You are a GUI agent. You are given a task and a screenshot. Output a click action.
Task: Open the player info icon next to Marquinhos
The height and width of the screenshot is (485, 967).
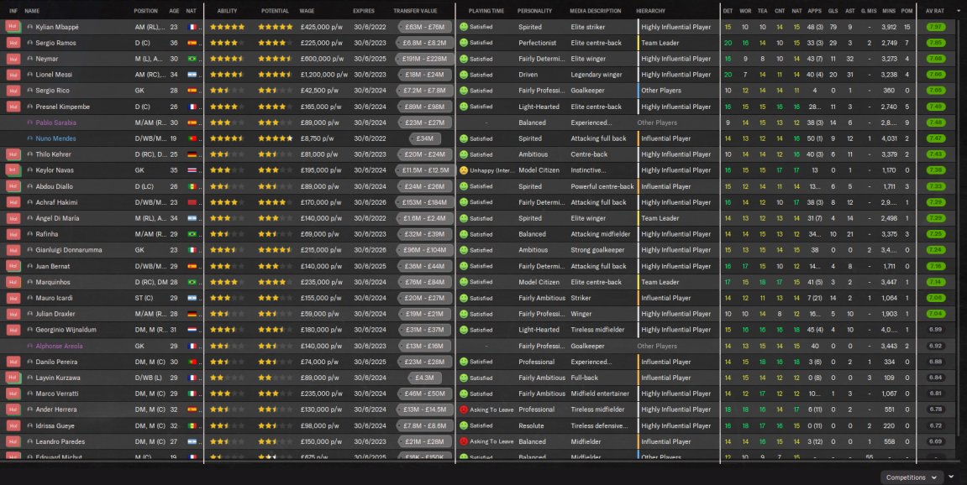29,282
